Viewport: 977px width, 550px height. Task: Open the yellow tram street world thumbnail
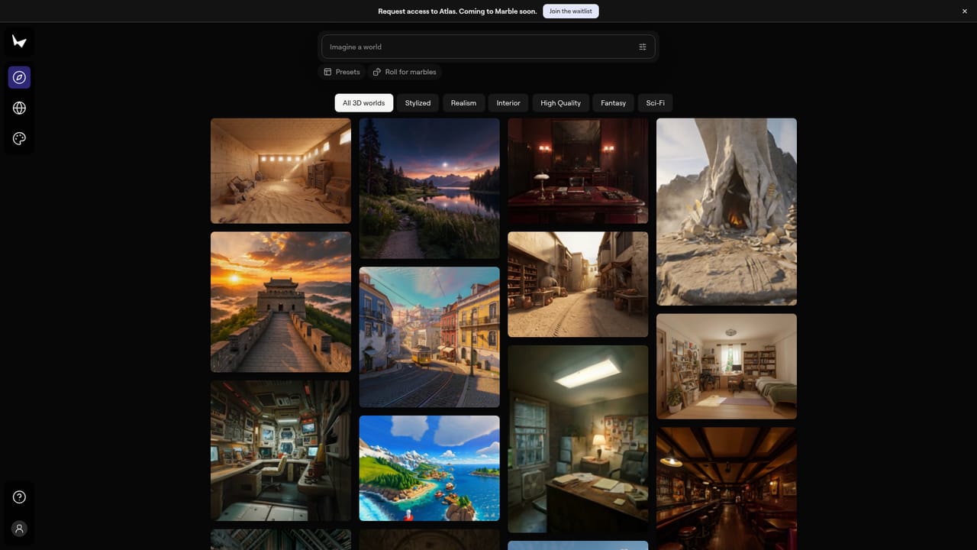click(x=430, y=337)
